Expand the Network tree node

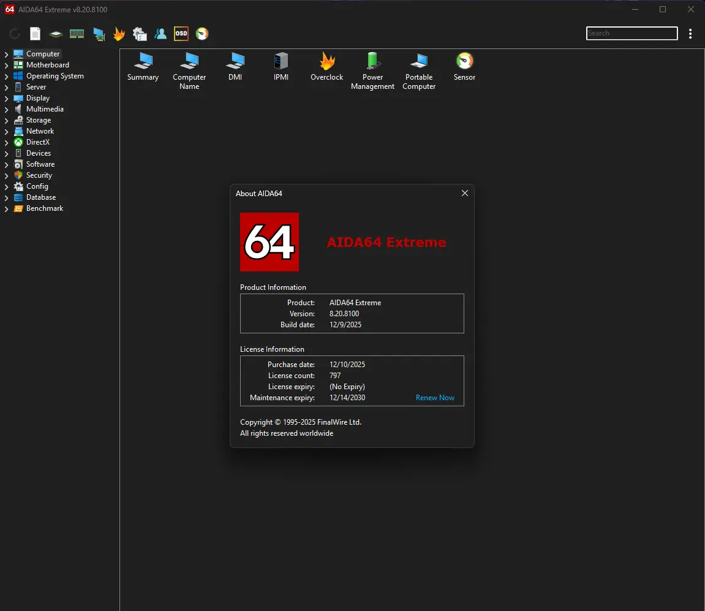point(6,131)
